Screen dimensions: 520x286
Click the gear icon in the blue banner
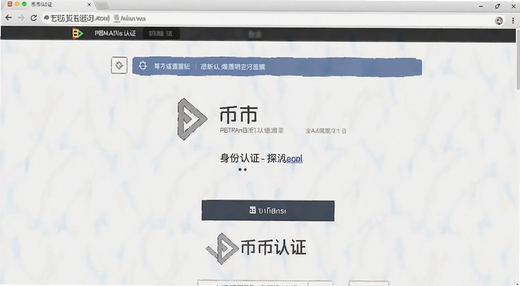142,66
